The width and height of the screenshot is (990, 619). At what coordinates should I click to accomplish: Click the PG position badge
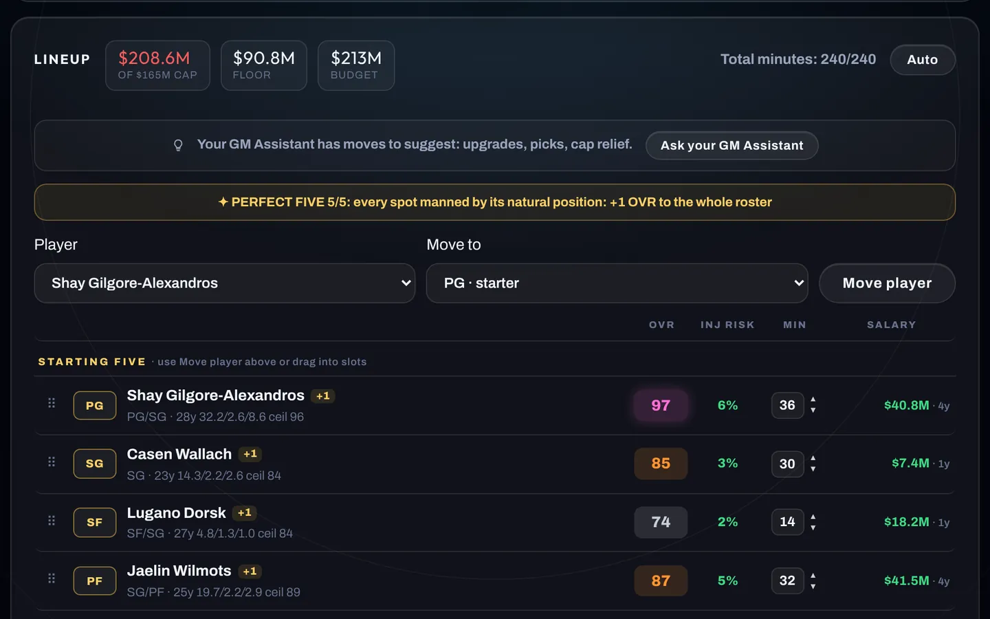(95, 406)
